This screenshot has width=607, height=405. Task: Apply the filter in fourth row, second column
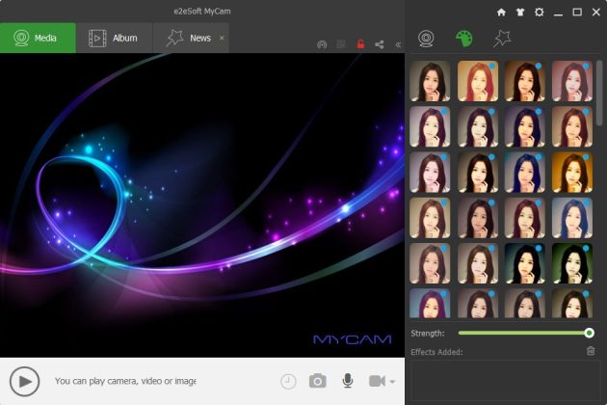tap(478, 218)
